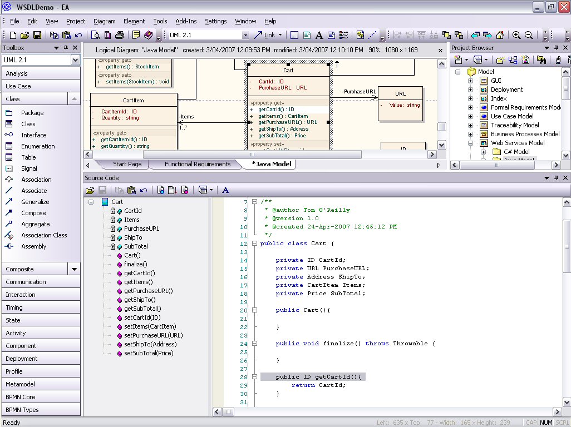Open source file icon in Source Code toolbar
The height and width of the screenshot is (427, 571).
click(90, 190)
